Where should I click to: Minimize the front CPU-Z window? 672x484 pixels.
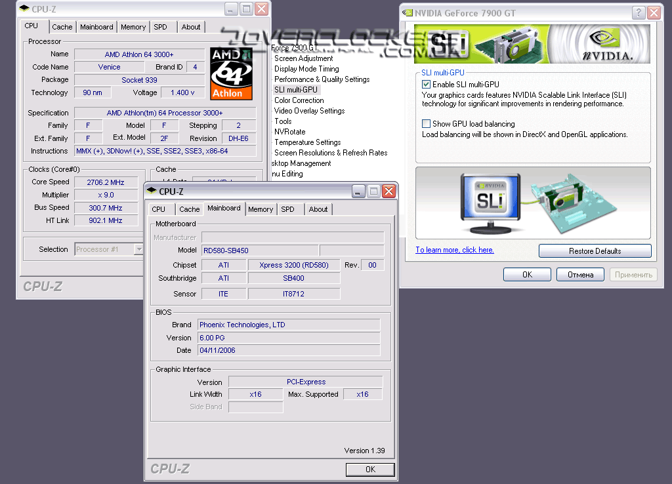358,191
